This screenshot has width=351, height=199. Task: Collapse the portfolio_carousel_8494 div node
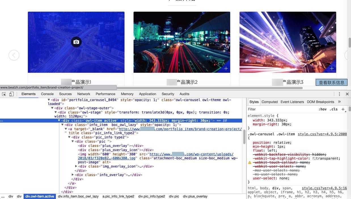click(x=49, y=100)
